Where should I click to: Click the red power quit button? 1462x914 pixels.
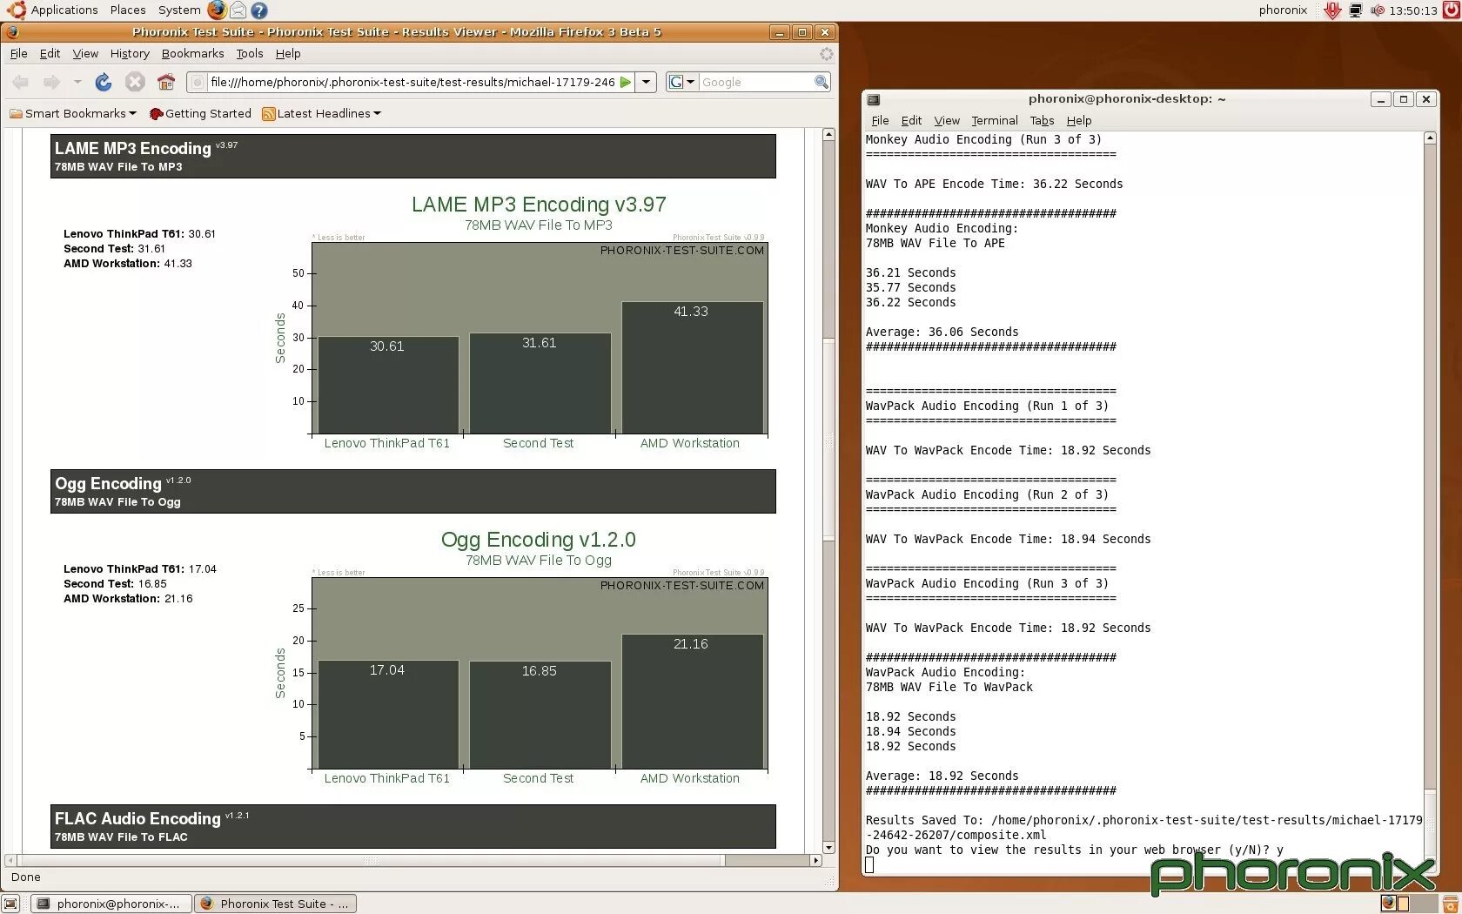(x=1451, y=10)
